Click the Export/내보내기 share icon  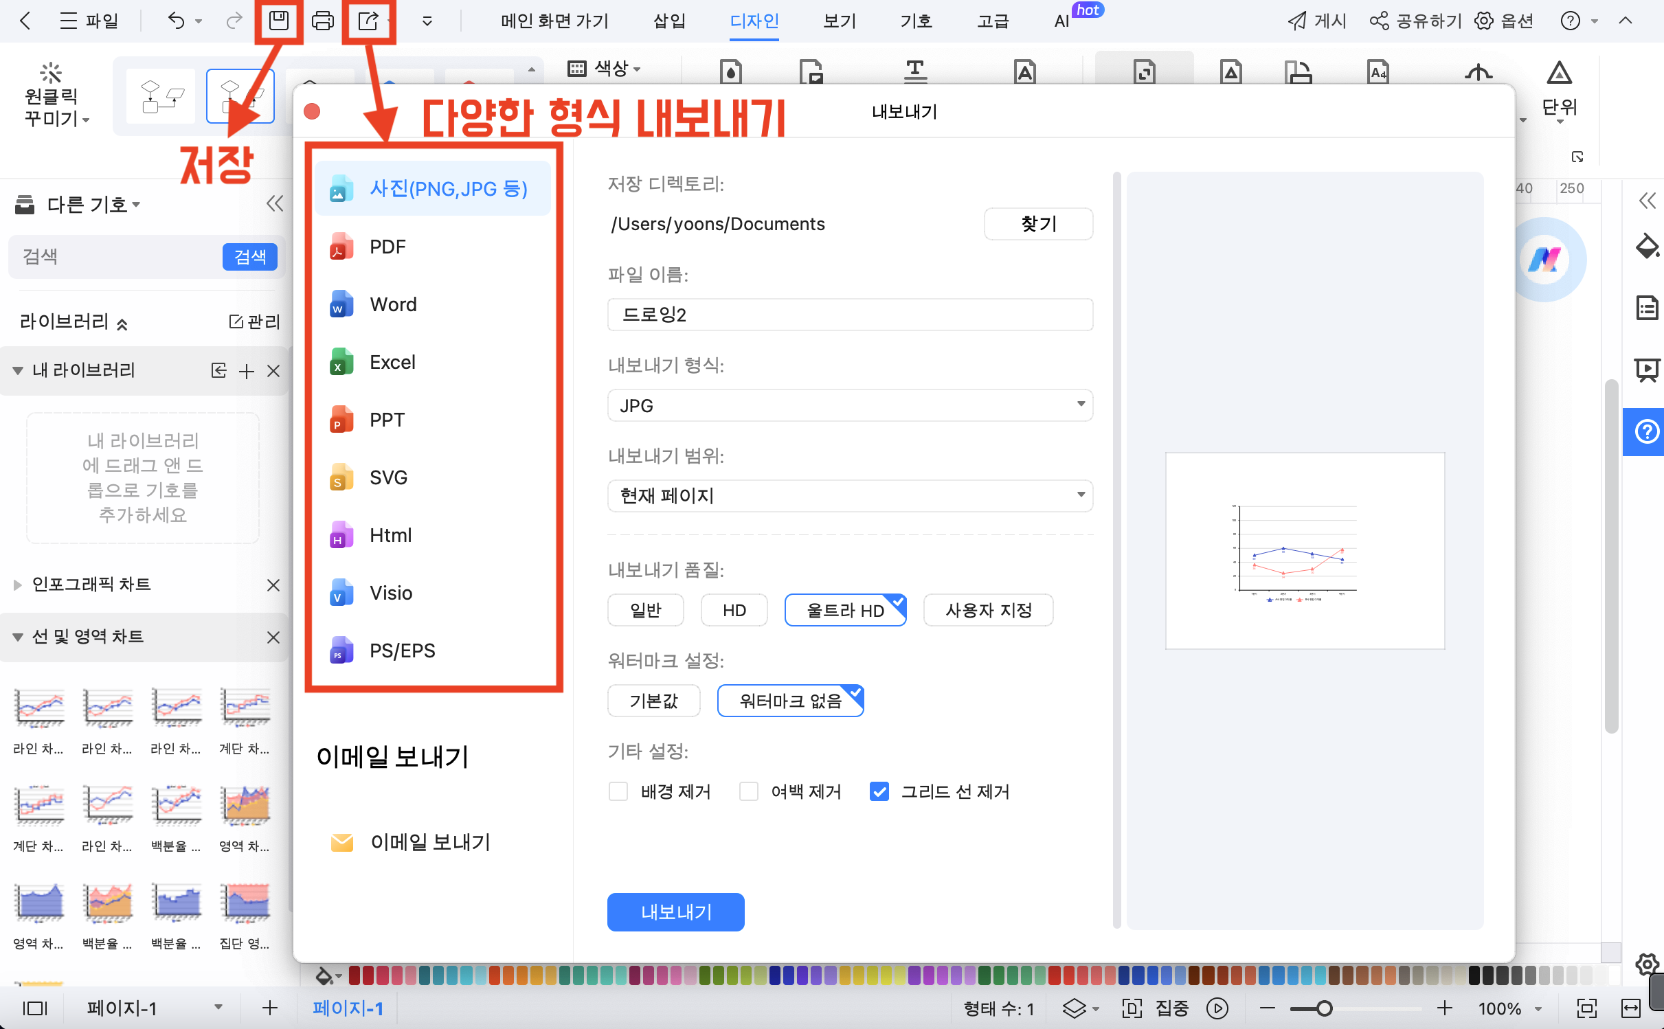[368, 20]
